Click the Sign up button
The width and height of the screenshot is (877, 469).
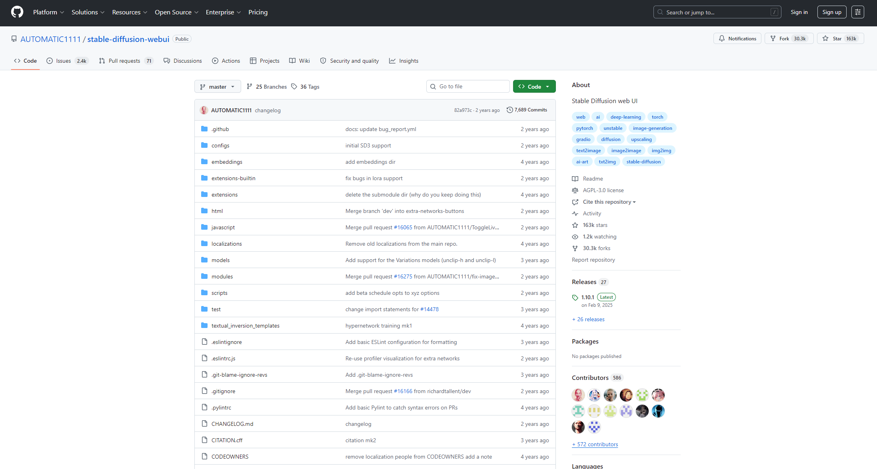tap(832, 12)
